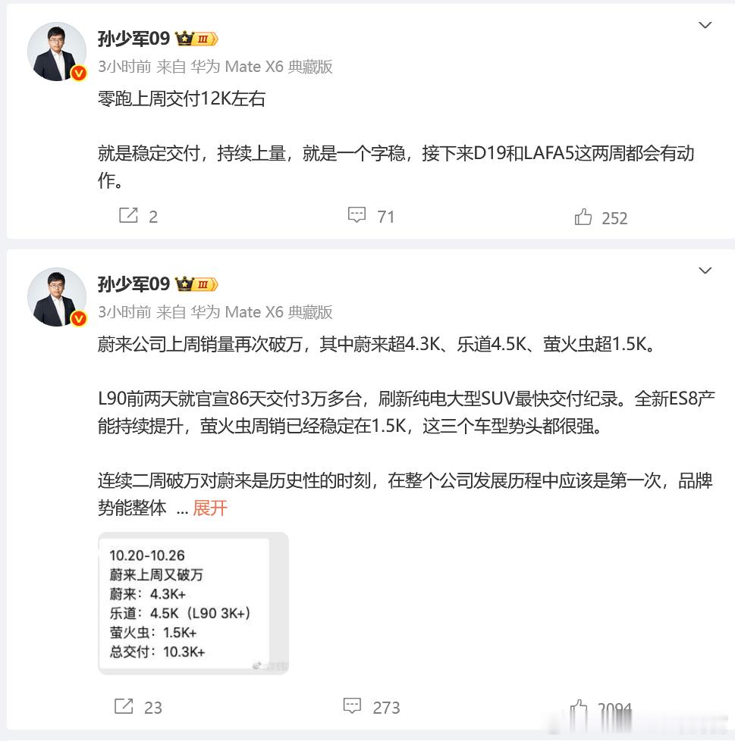Open the 10.20-10.26 delivery figures image

193,603
